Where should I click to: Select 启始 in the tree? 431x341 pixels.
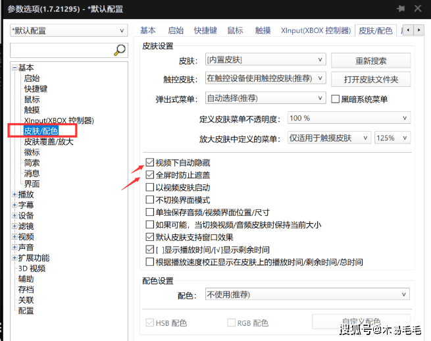(x=32, y=78)
